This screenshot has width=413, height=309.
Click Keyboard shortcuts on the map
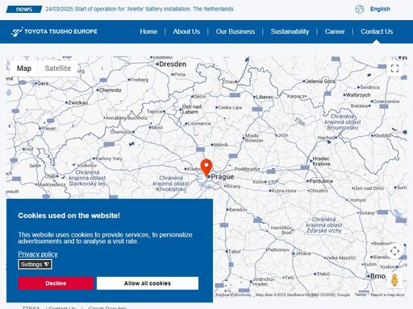(x=233, y=295)
